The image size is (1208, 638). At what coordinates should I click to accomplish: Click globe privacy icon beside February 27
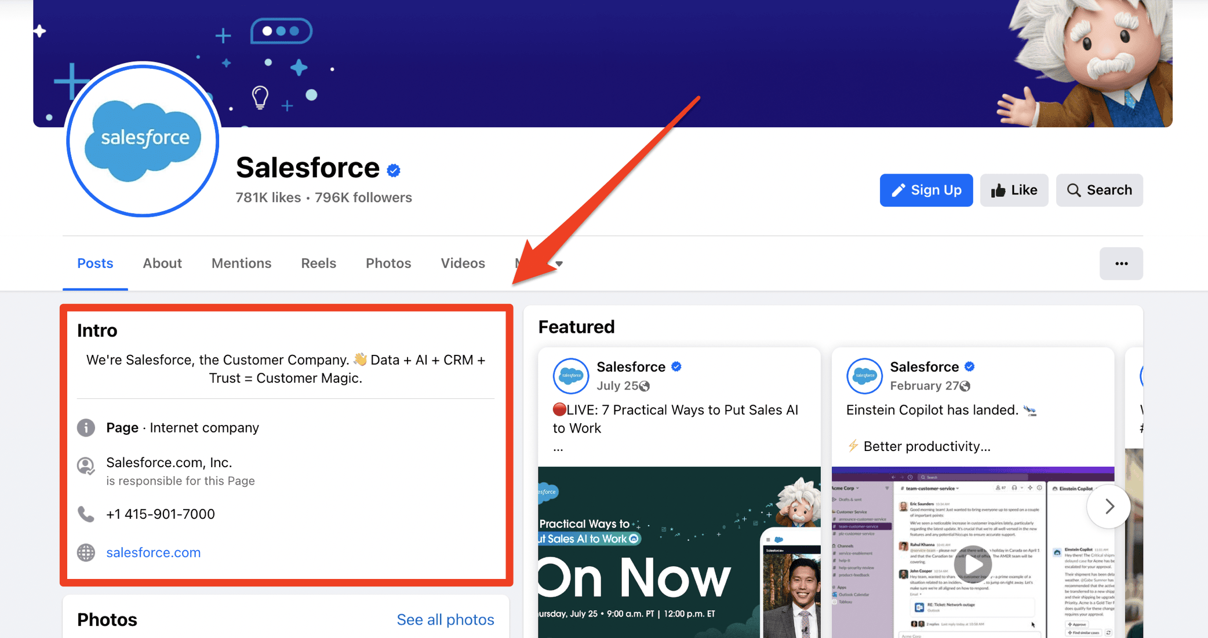point(965,386)
